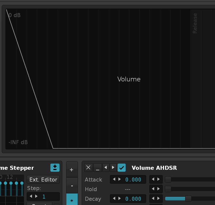Click the 0 dB axis label
Image resolution: width=215 pixels, height=205 pixels.
[x=14, y=15]
